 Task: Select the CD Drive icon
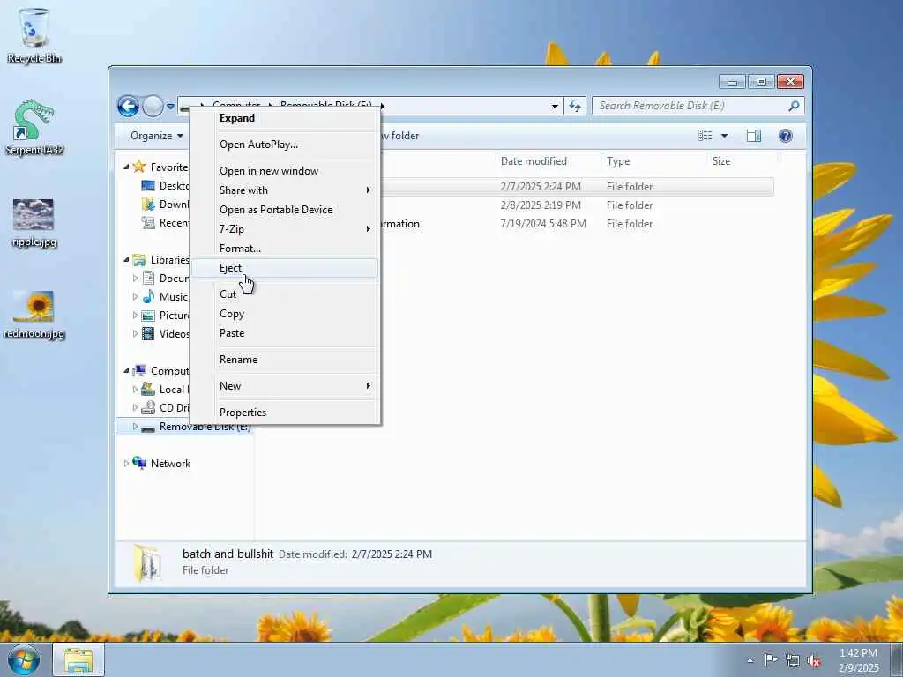[x=148, y=407]
